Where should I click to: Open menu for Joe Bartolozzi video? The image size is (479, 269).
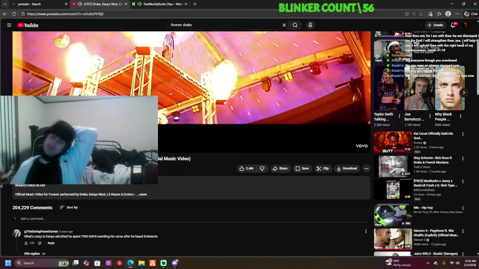coord(430,116)
